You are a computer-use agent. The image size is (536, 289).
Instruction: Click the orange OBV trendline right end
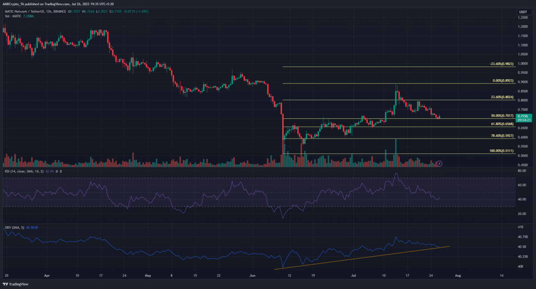pos(449,246)
